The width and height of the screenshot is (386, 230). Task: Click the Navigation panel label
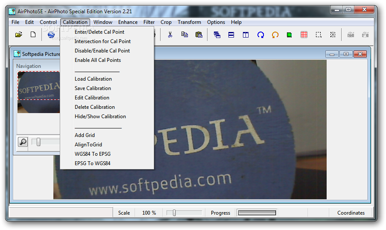click(x=29, y=66)
